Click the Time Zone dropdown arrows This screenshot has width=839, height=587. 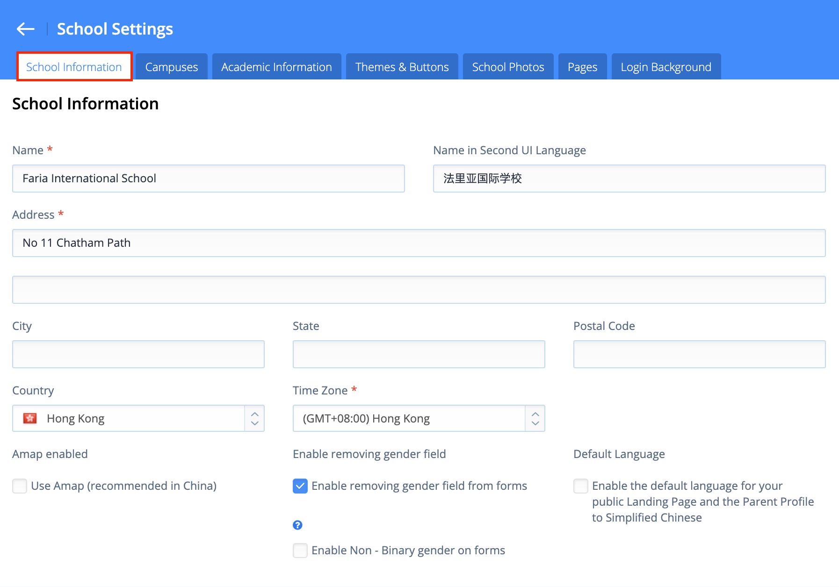[535, 418]
